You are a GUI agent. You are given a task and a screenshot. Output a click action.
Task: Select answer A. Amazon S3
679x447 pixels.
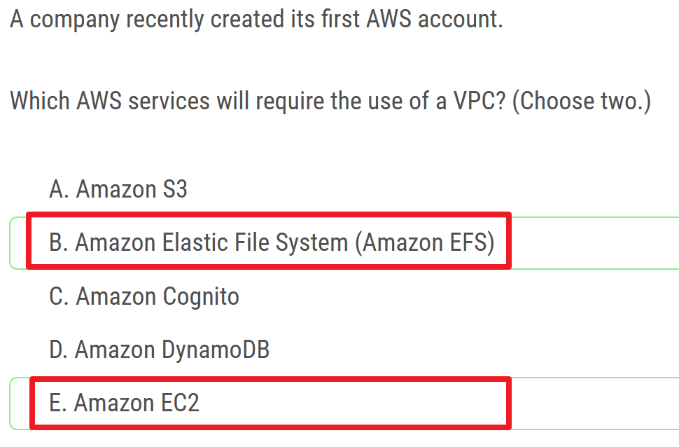(118, 189)
